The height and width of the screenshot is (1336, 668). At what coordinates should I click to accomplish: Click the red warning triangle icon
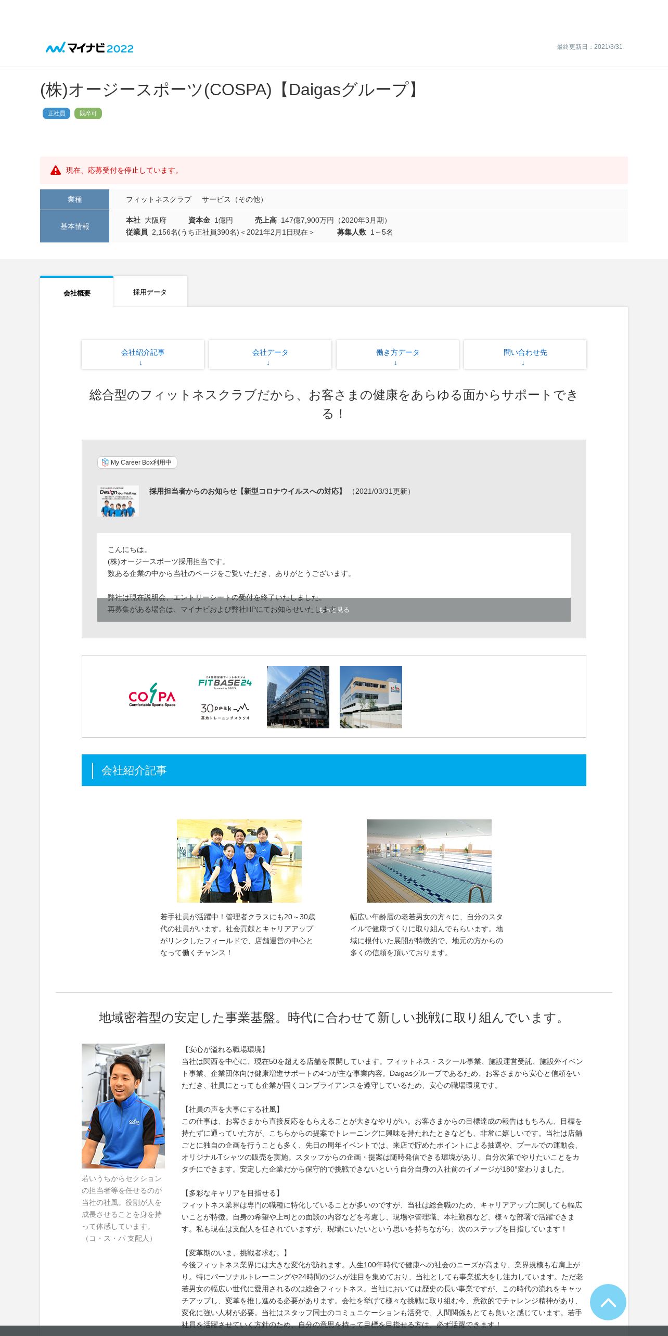click(x=56, y=170)
